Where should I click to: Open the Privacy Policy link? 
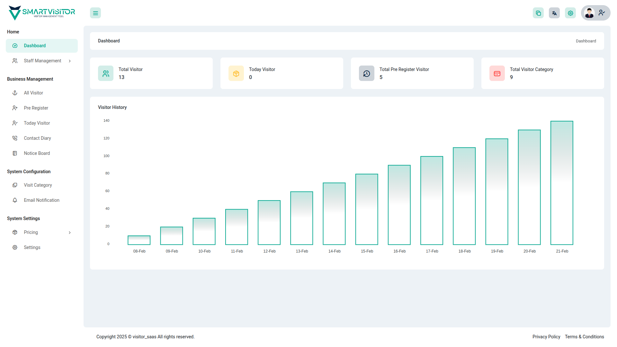point(546,337)
